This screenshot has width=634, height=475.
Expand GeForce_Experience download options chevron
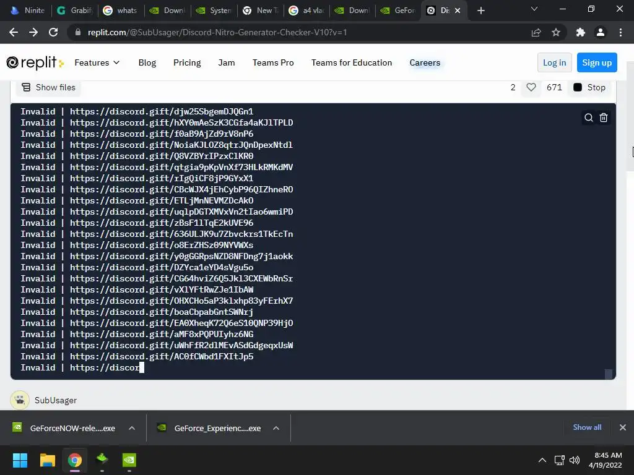pyautogui.click(x=276, y=428)
